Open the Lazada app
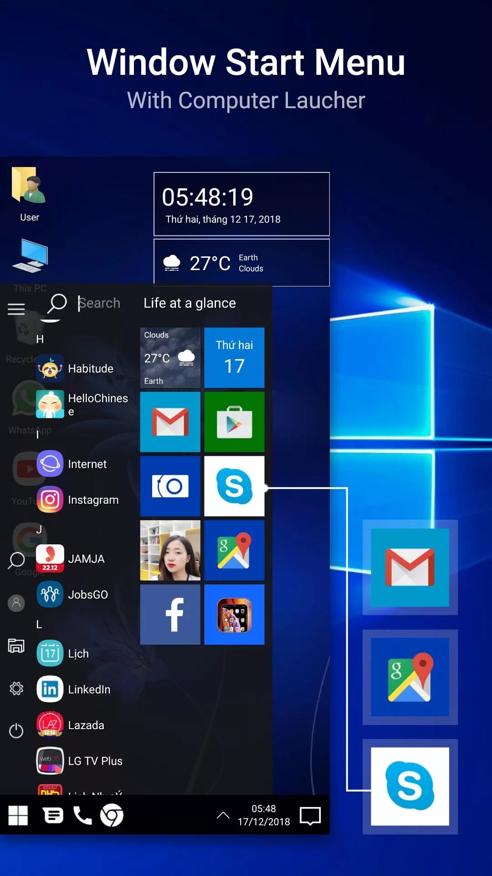Screen dimensions: 492x876 [71, 725]
